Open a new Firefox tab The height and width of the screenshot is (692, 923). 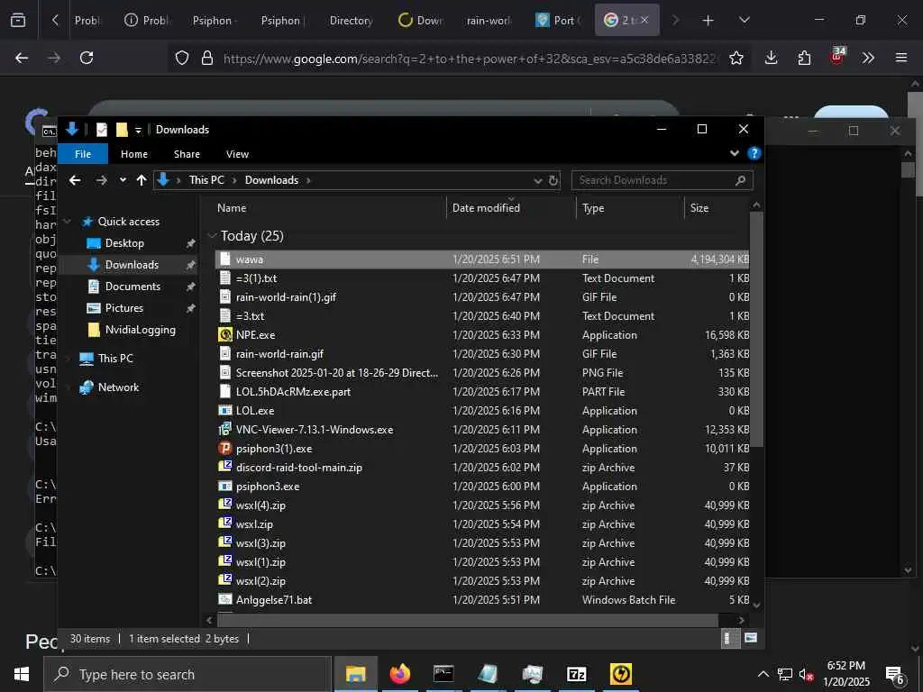tap(708, 21)
